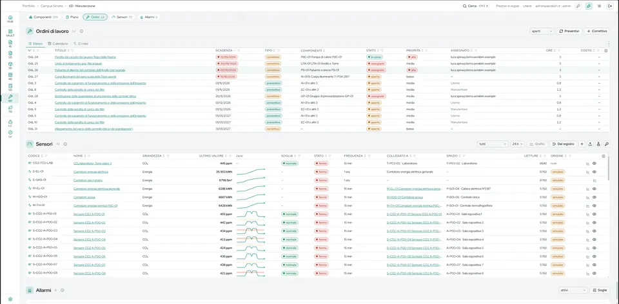Open Contatore gas metano sensor link
The image size is (619, 304).
click(x=89, y=180)
